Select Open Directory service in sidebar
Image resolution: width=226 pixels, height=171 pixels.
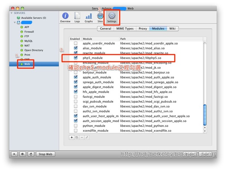click(x=34, y=50)
